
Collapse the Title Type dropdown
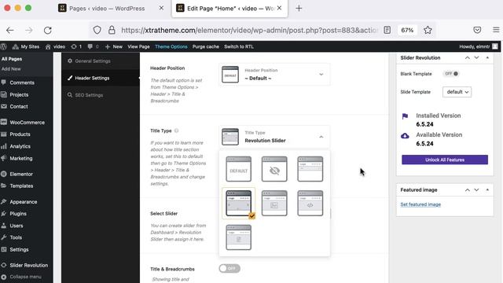pos(321,137)
